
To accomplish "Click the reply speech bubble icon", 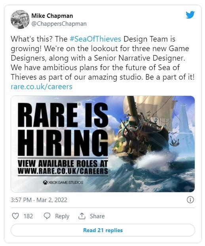I will (47, 216).
